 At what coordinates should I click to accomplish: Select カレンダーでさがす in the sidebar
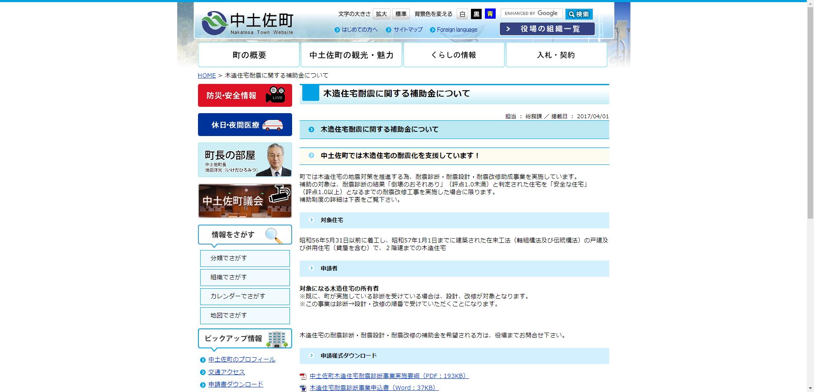click(x=245, y=296)
